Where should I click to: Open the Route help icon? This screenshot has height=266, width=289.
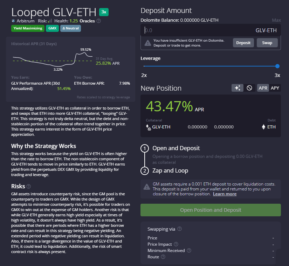pyautogui.click(x=163, y=257)
